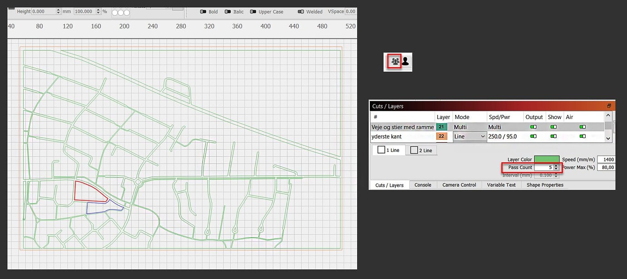Click the Group icon with three people
This screenshot has width=627, height=279.
pos(395,61)
